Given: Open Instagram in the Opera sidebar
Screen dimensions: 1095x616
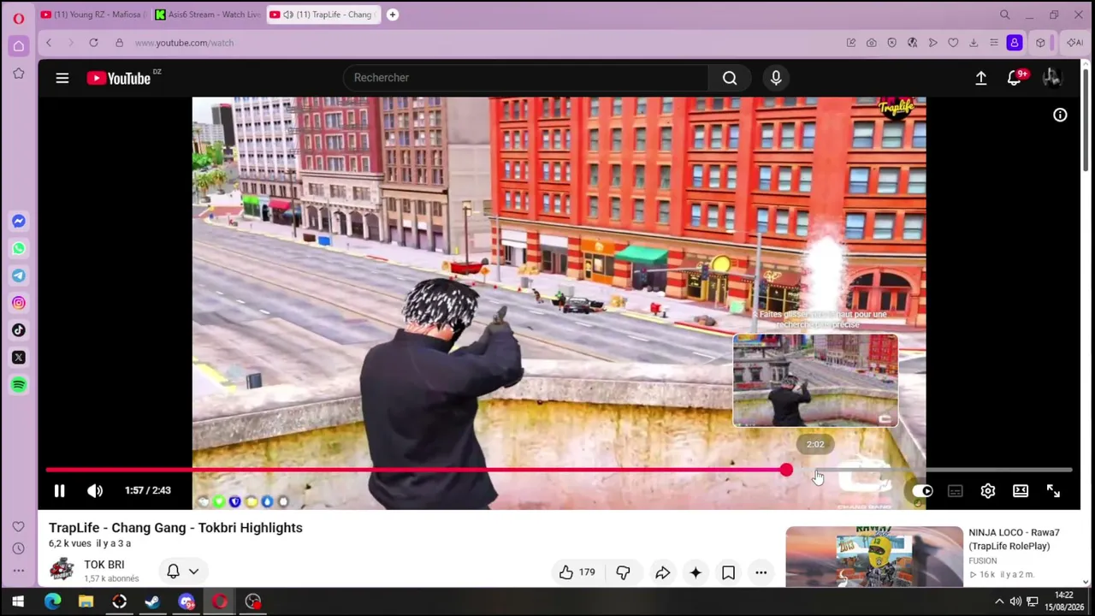Looking at the screenshot, I should 18,303.
